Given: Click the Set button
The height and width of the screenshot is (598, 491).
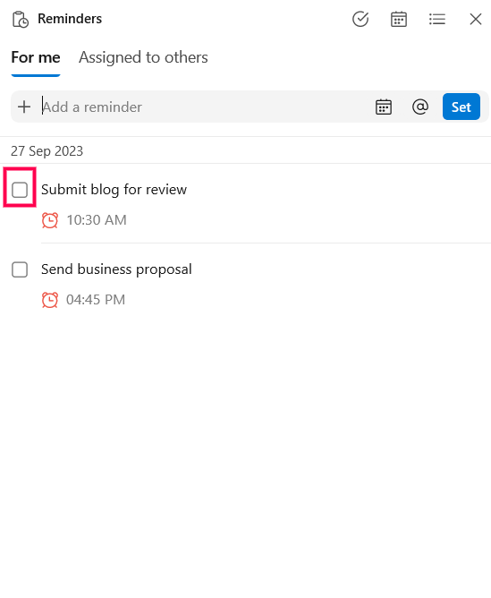Looking at the screenshot, I should [x=461, y=107].
